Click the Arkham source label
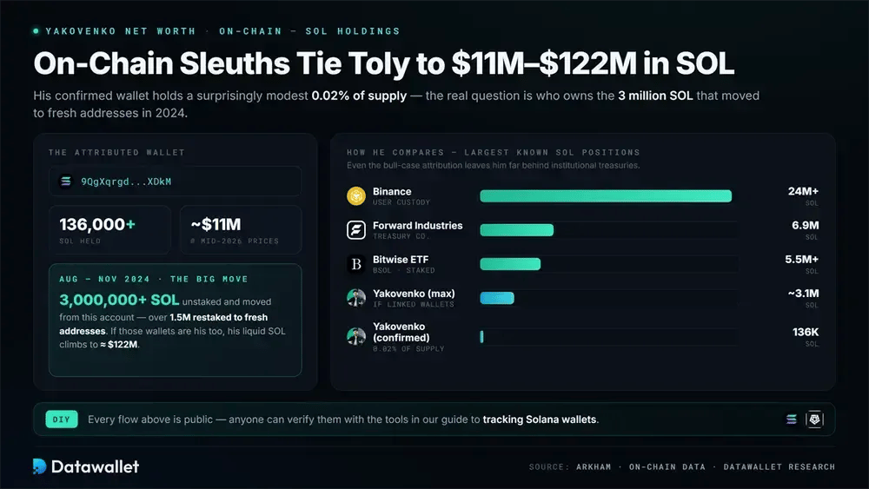The height and width of the screenshot is (489, 869). [594, 466]
